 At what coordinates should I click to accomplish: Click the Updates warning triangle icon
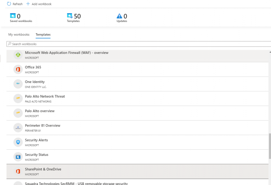119,16
